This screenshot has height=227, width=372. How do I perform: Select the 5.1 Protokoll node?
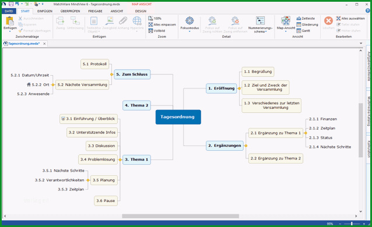click(x=94, y=64)
